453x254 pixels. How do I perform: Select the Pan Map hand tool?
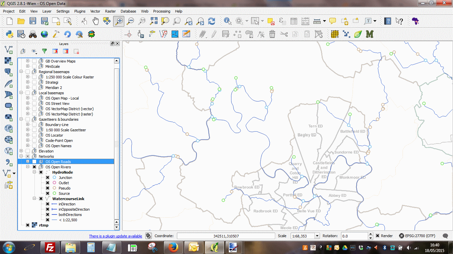point(96,21)
